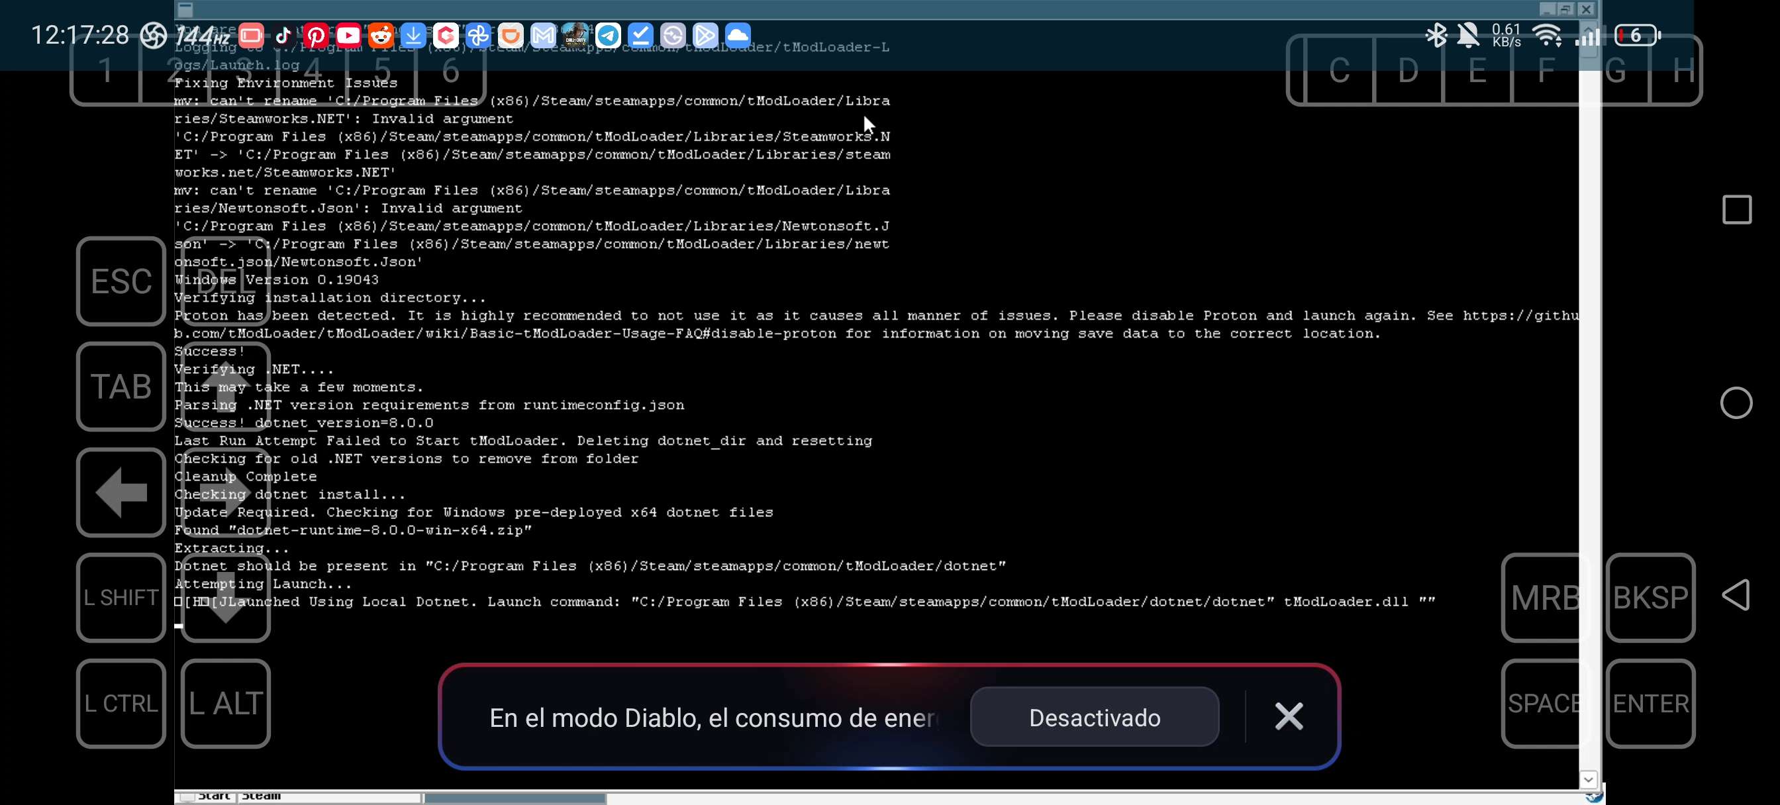Tap the TAB on-screen key
Screen dimensions: 1780x805
pos(121,386)
